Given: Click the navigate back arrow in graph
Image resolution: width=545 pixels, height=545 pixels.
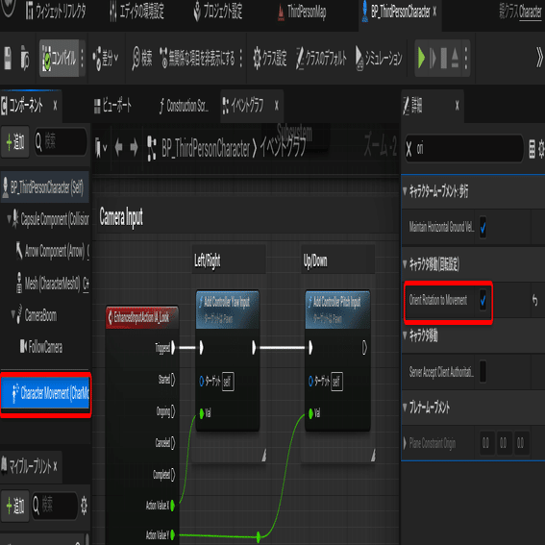Looking at the screenshot, I should [118, 148].
